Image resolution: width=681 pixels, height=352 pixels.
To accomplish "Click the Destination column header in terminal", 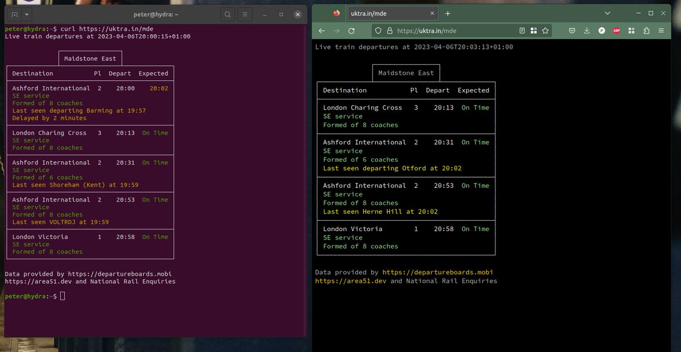I will click(32, 73).
